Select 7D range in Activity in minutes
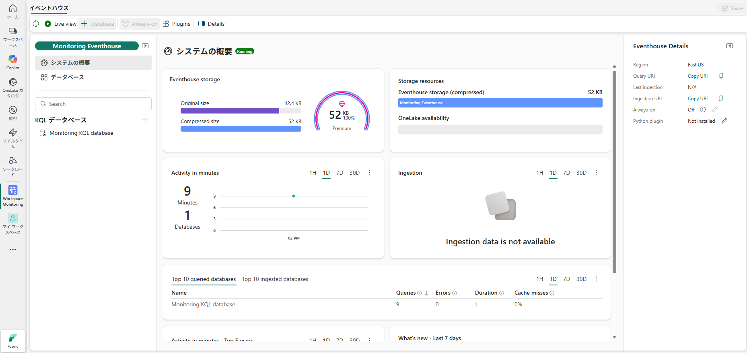 [340, 173]
